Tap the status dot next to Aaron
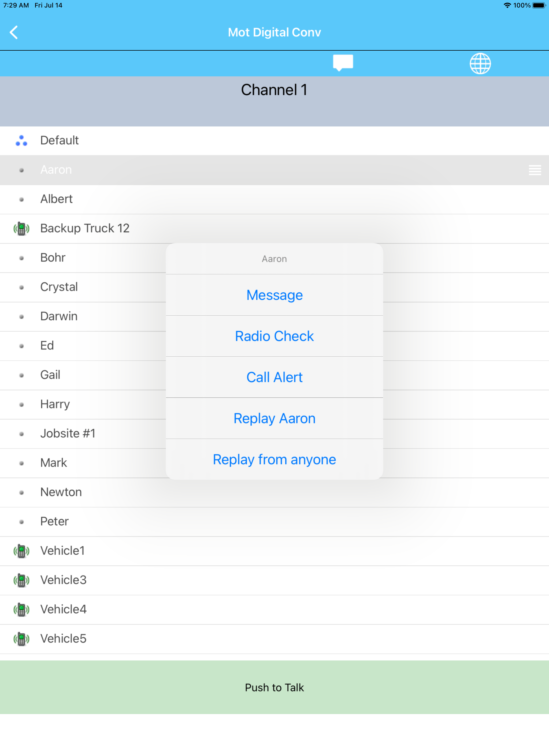This screenshot has width=549, height=732. tap(21, 170)
